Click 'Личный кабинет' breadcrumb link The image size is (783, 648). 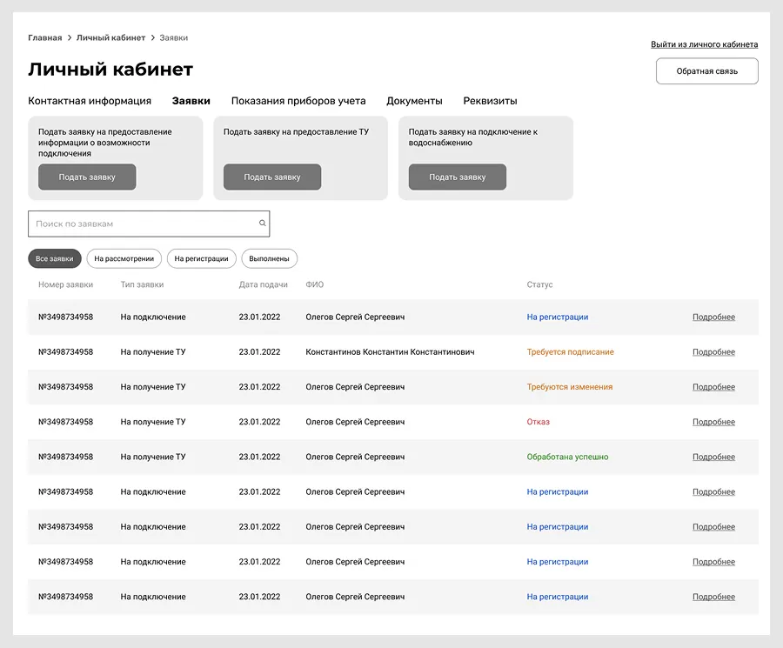(x=110, y=38)
